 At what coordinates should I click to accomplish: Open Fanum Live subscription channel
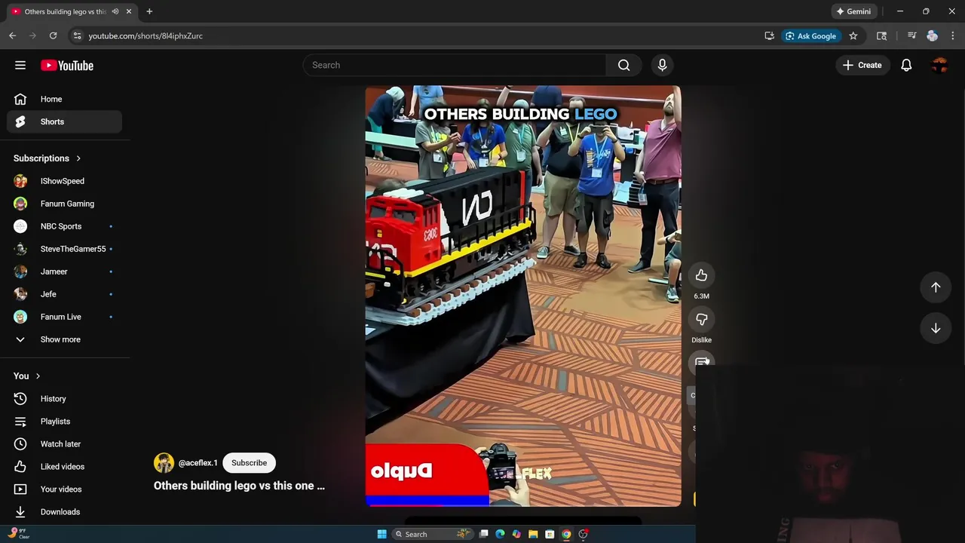click(x=65, y=317)
